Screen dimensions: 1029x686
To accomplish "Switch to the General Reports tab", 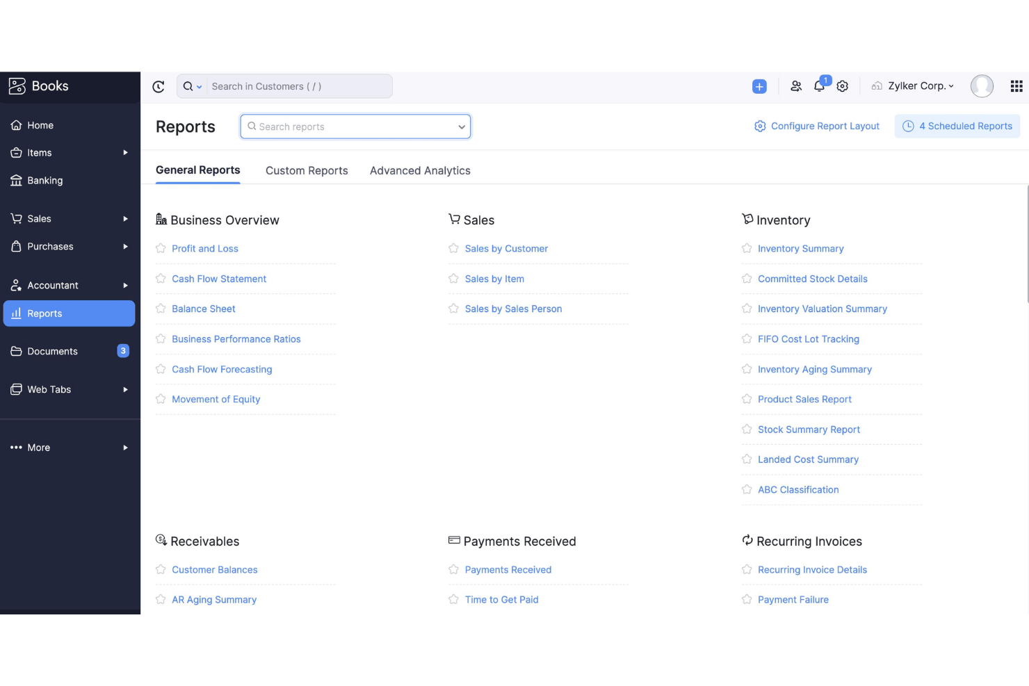I will coord(198,170).
